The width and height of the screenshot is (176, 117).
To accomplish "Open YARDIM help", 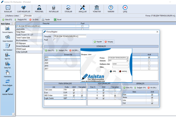I will click(111, 9).
